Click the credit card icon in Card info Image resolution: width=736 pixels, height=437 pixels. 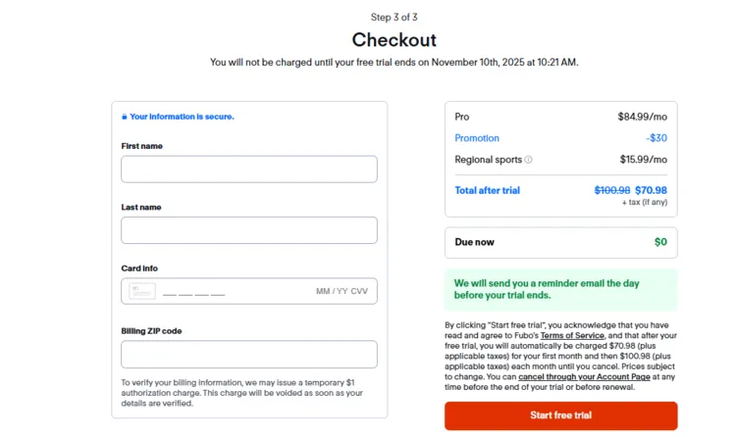142,291
